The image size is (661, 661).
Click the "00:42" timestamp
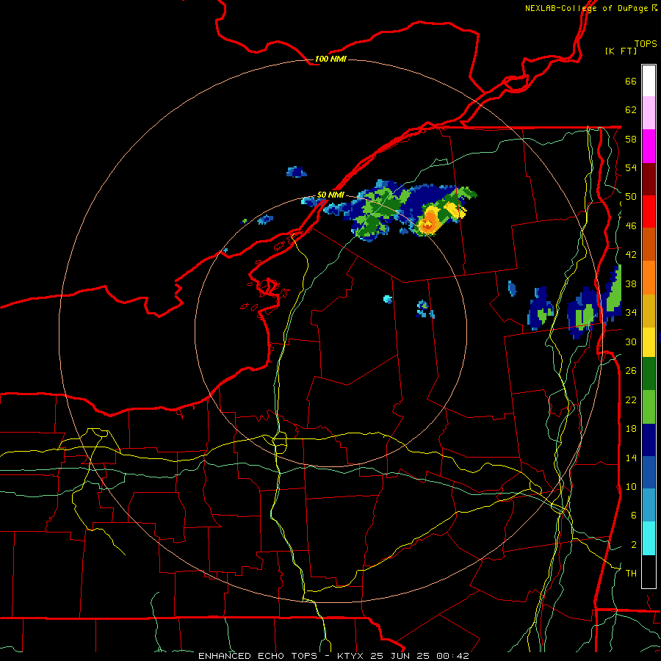click(453, 656)
